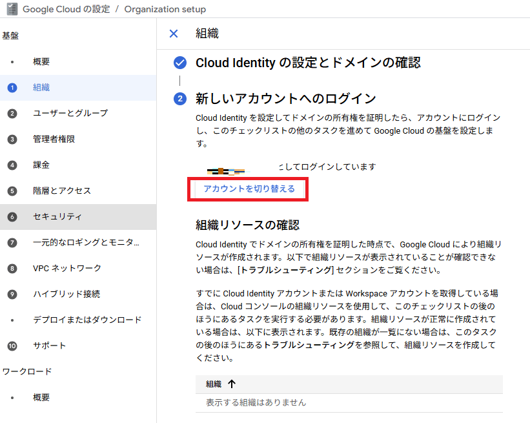
Task: Click としてログインしています text
Action: (x=327, y=167)
